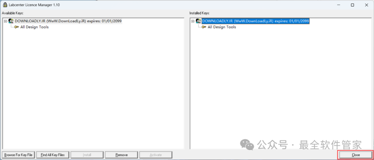Select DOWNLOADLY.IR licence row in Available Keys
The width and height of the screenshot is (374, 160).
tap(68, 21)
